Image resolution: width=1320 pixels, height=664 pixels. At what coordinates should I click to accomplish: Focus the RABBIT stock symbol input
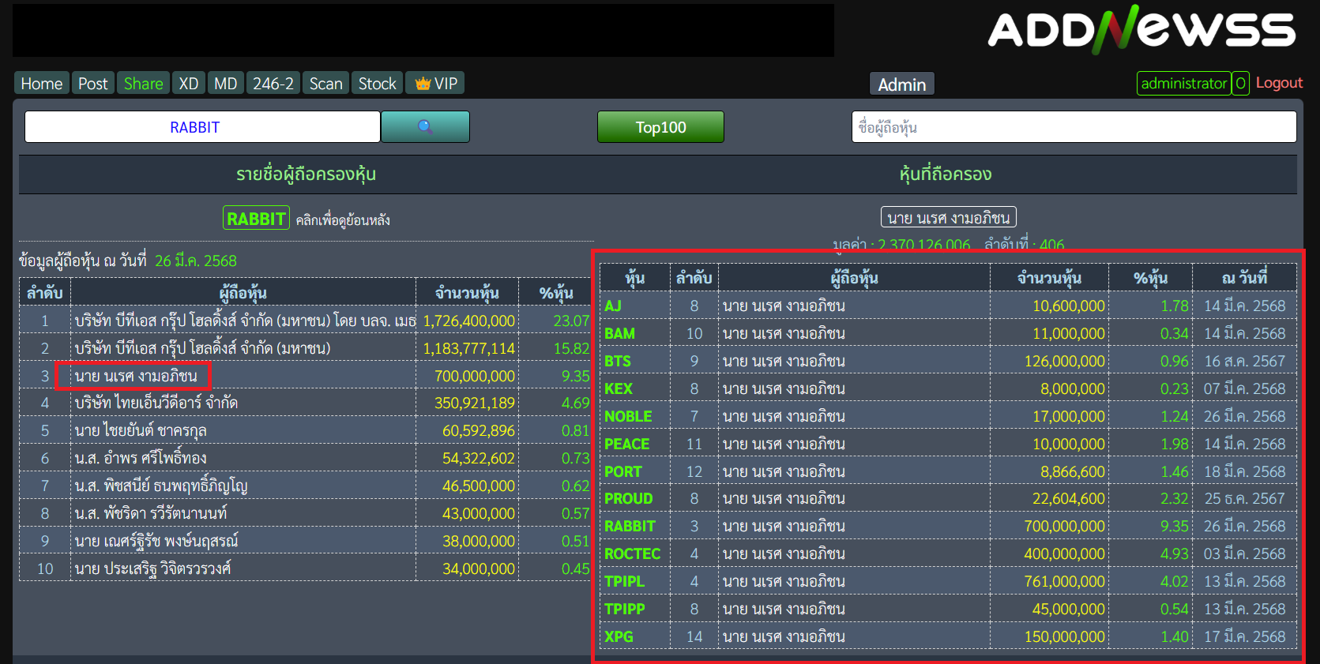point(202,126)
